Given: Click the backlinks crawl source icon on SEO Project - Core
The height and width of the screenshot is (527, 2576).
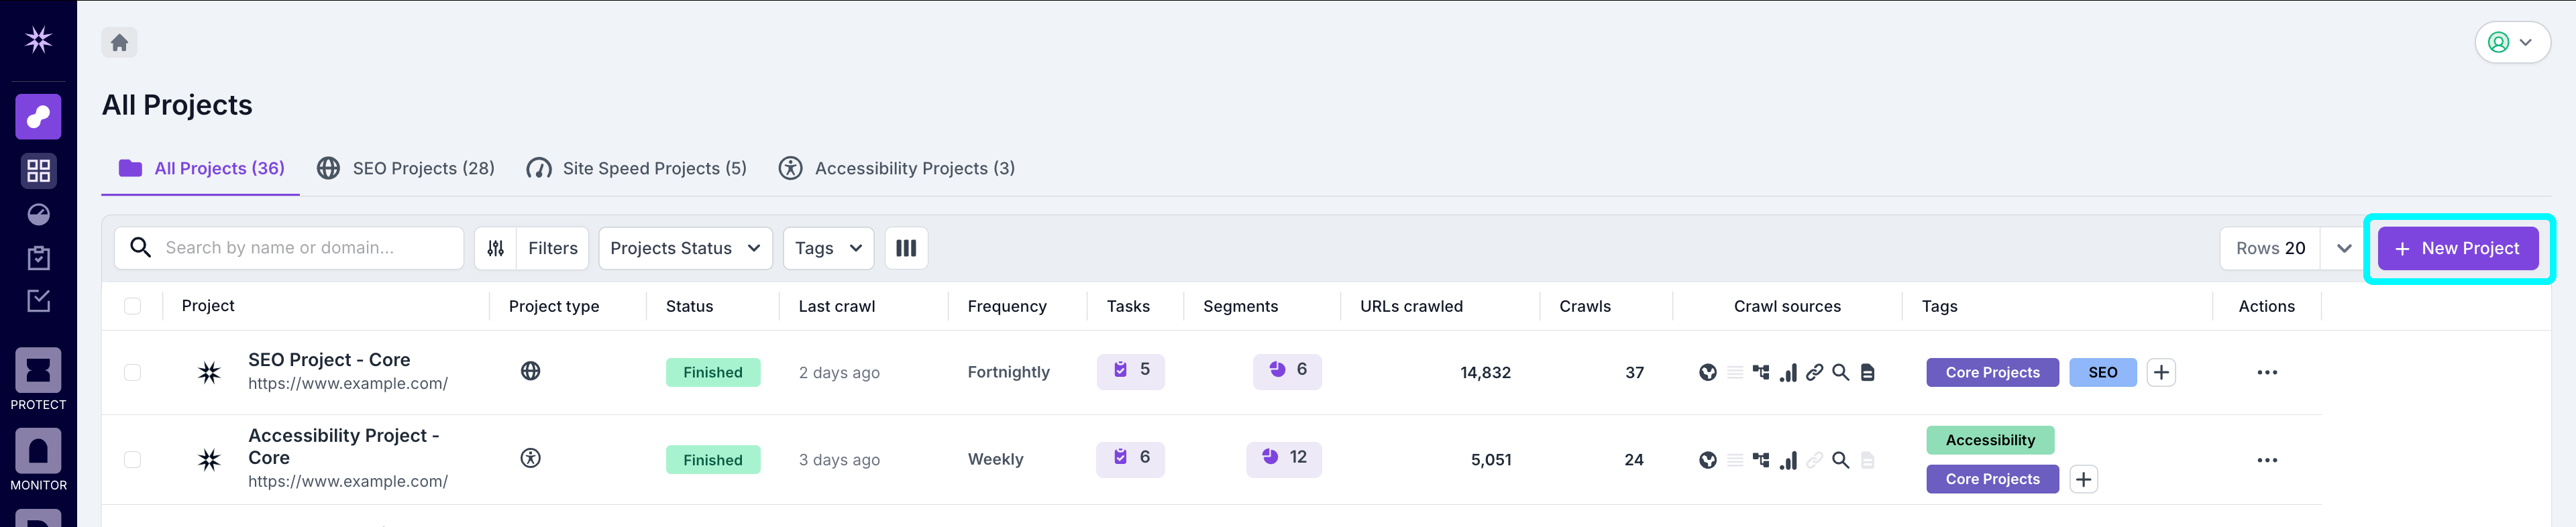Looking at the screenshot, I should [x=1815, y=372].
